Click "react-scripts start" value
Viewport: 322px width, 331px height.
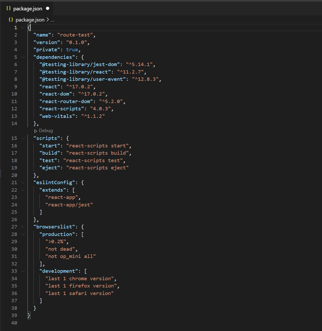pyautogui.click(x=97, y=146)
